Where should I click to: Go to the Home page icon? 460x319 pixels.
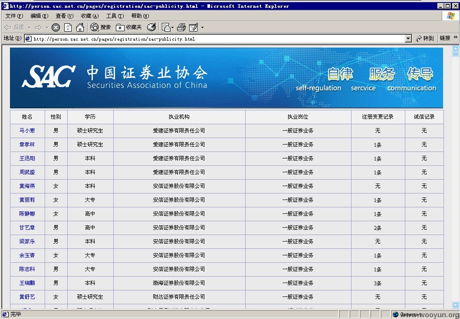[x=80, y=28]
